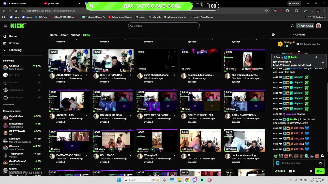Viewport: 328px width, 184px height.
Task: Play the W Angles!! clip thumbnail
Action: [x=157, y=141]
